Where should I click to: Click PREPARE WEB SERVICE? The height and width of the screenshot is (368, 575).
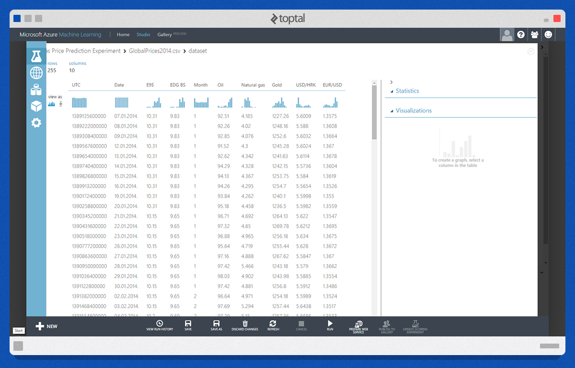point(358,326)
